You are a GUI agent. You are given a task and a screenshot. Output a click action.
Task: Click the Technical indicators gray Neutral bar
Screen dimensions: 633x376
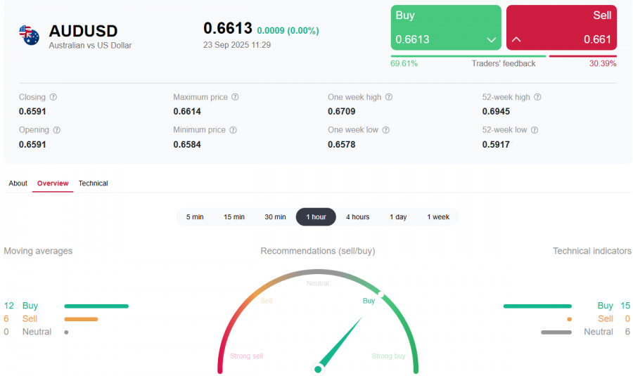(556, 332)
